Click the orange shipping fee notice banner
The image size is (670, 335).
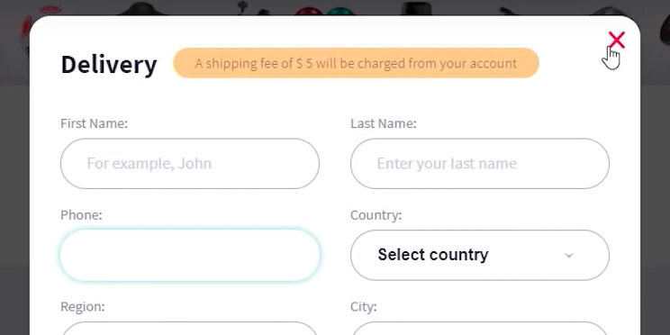356,63
